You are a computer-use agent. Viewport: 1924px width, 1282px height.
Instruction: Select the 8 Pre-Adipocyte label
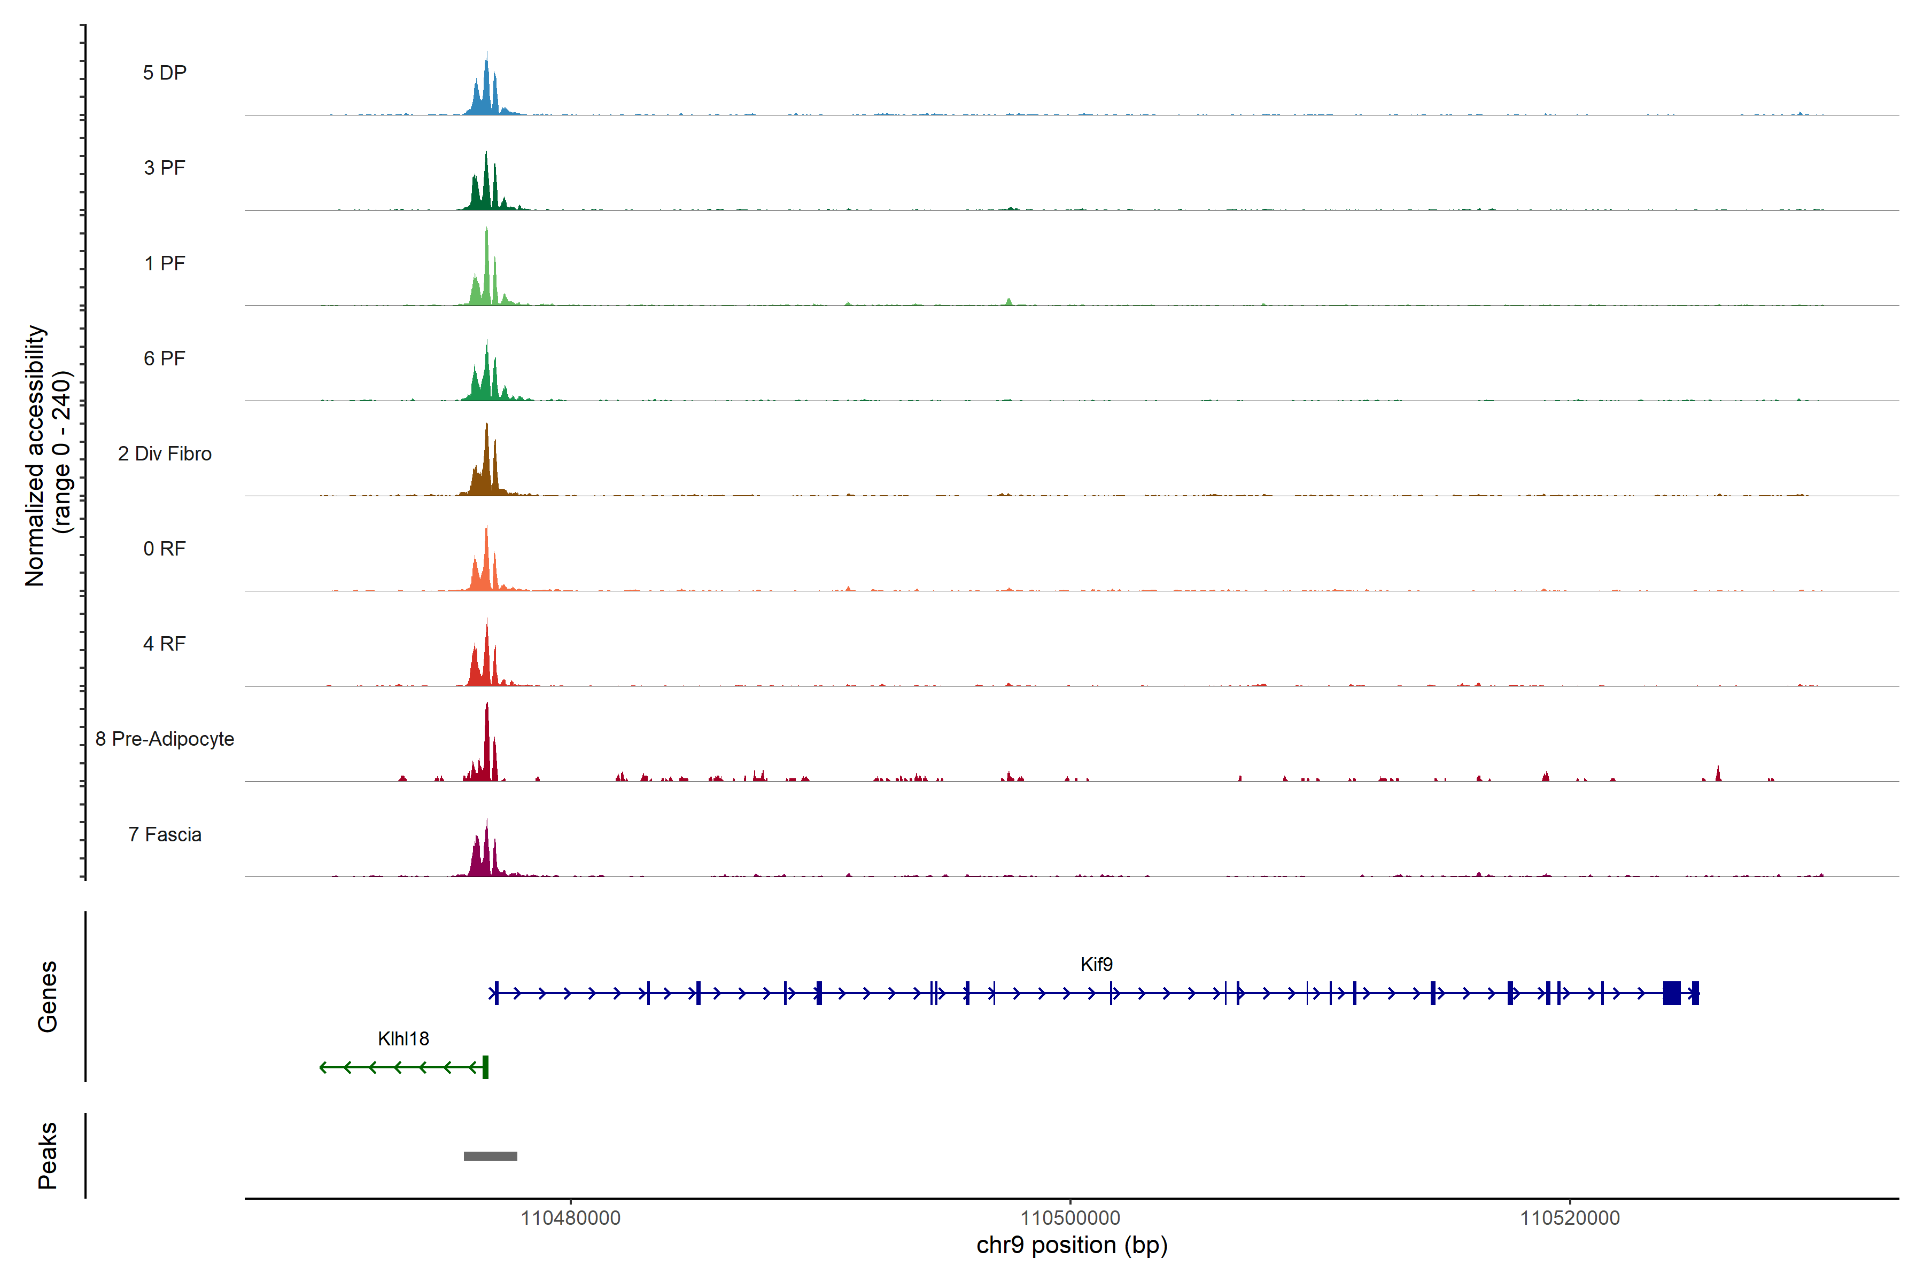coord(165,739)
